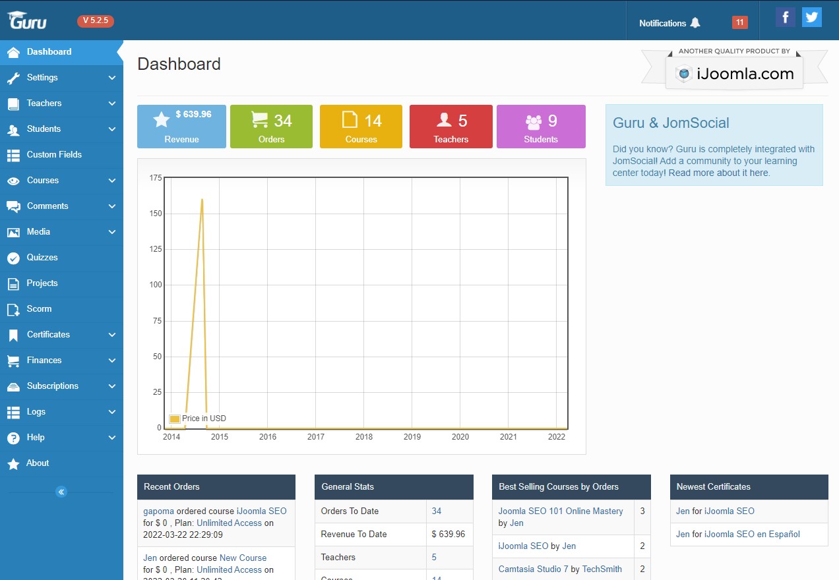839x580 pixels.
Task: Click the Courses eye icon
Action: pos(13,181)
